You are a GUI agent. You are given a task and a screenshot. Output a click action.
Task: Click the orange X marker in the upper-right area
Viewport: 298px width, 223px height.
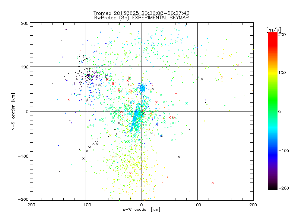coord(222,77)
